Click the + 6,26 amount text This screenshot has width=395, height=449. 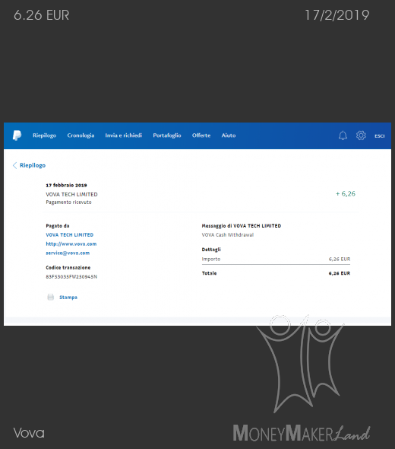coord(346,194)
